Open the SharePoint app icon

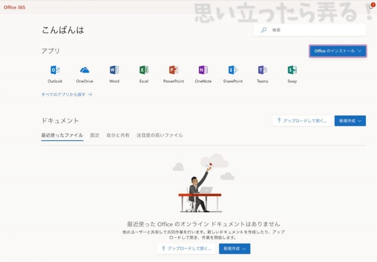[x=233, y=71]
